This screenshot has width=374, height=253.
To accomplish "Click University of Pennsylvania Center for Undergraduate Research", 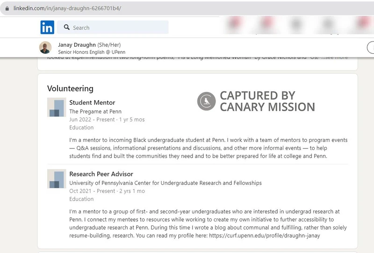I will pos(165,183).
